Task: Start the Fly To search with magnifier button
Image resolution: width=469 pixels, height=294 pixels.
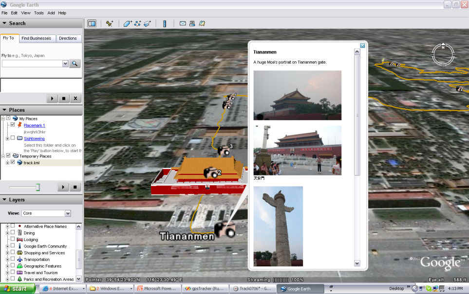Action: pyautogui.click(x=75, y=64)
